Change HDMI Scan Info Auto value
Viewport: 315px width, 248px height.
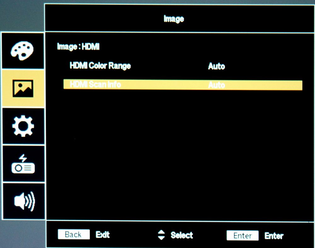click(216, 85)
